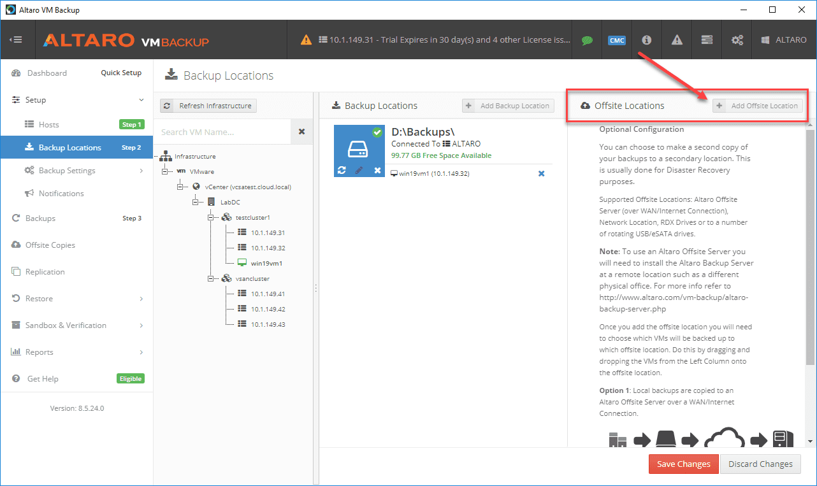The image size is (817, 486).
Task: Click the Get Help question mark icon
Action: point(16,379)
